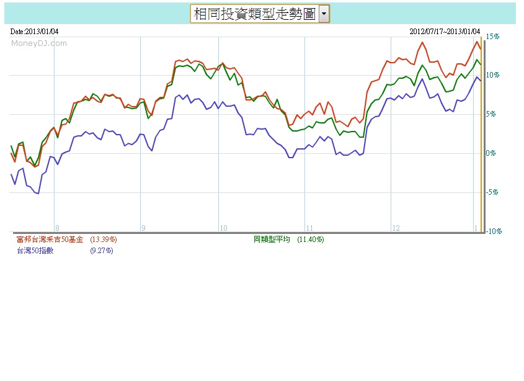The height and width of the screenshot is (381, 524).
Task: Click the 15% y-axis label
Action: [x=492, y=37]
